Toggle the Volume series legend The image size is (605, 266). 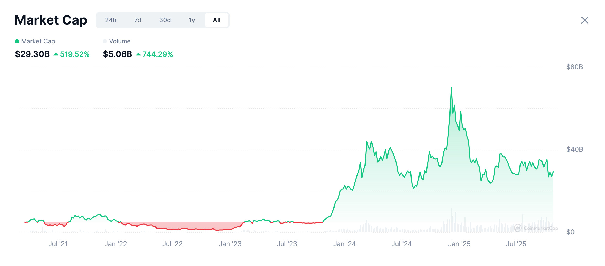pyautogui.click(x=117, y=41)
